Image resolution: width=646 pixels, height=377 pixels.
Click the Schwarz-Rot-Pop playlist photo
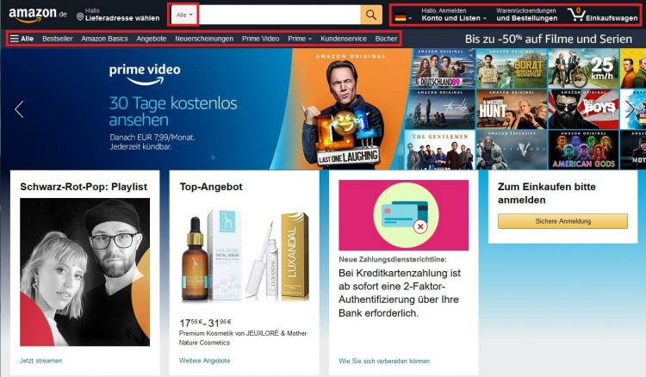85,272
